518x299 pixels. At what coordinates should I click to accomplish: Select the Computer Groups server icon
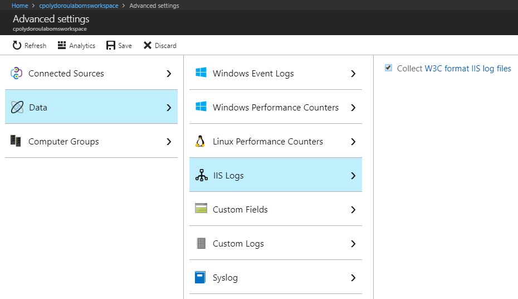[16, 141]
